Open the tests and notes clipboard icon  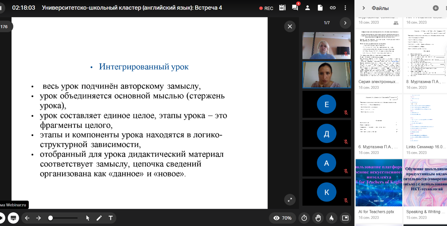(x=282, y=8)
